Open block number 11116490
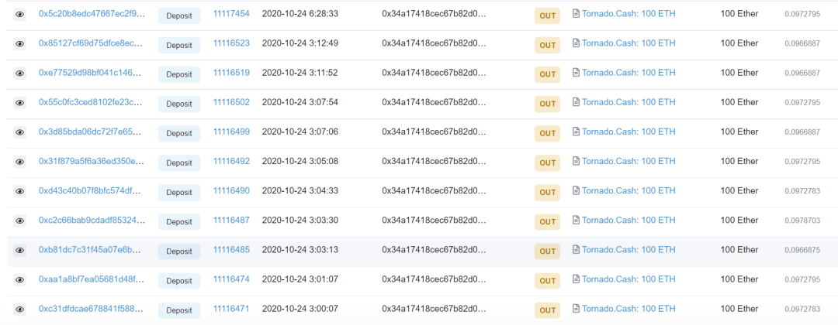Screen dimensions: 838x325 pyautogui.click(x=231, y=191)
